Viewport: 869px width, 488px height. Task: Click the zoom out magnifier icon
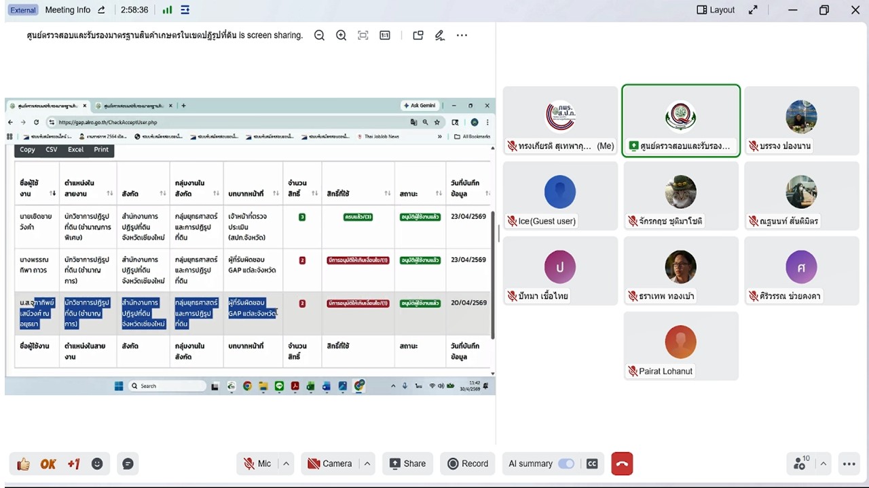coord(319,35)
